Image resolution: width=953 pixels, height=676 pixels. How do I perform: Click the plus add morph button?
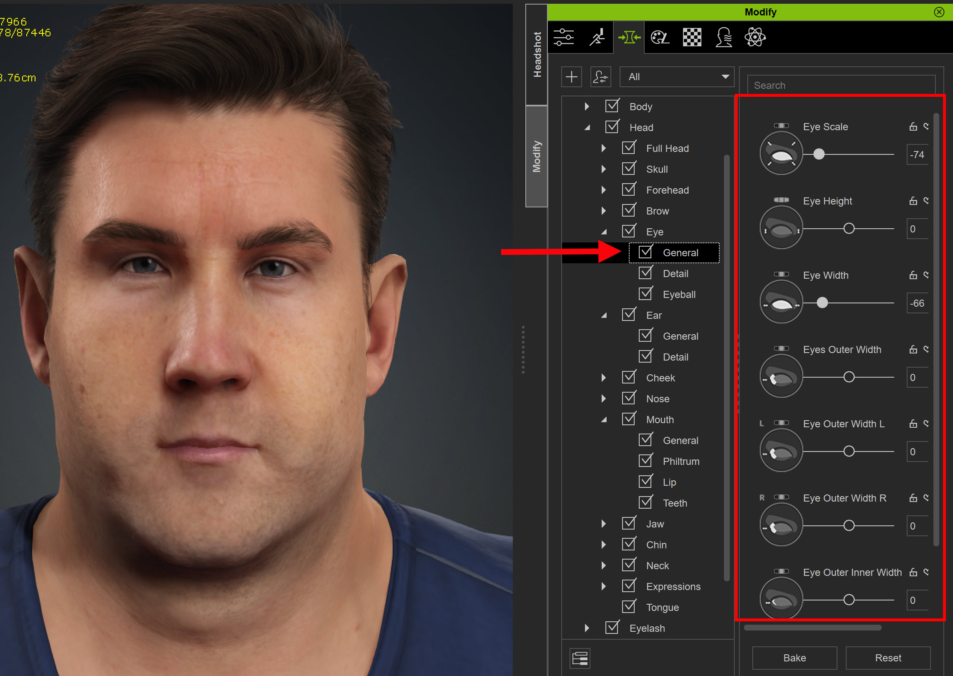point(571,77)
